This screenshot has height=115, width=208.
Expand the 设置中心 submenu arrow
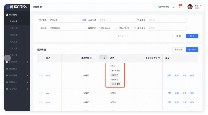(x=28, y=82)
